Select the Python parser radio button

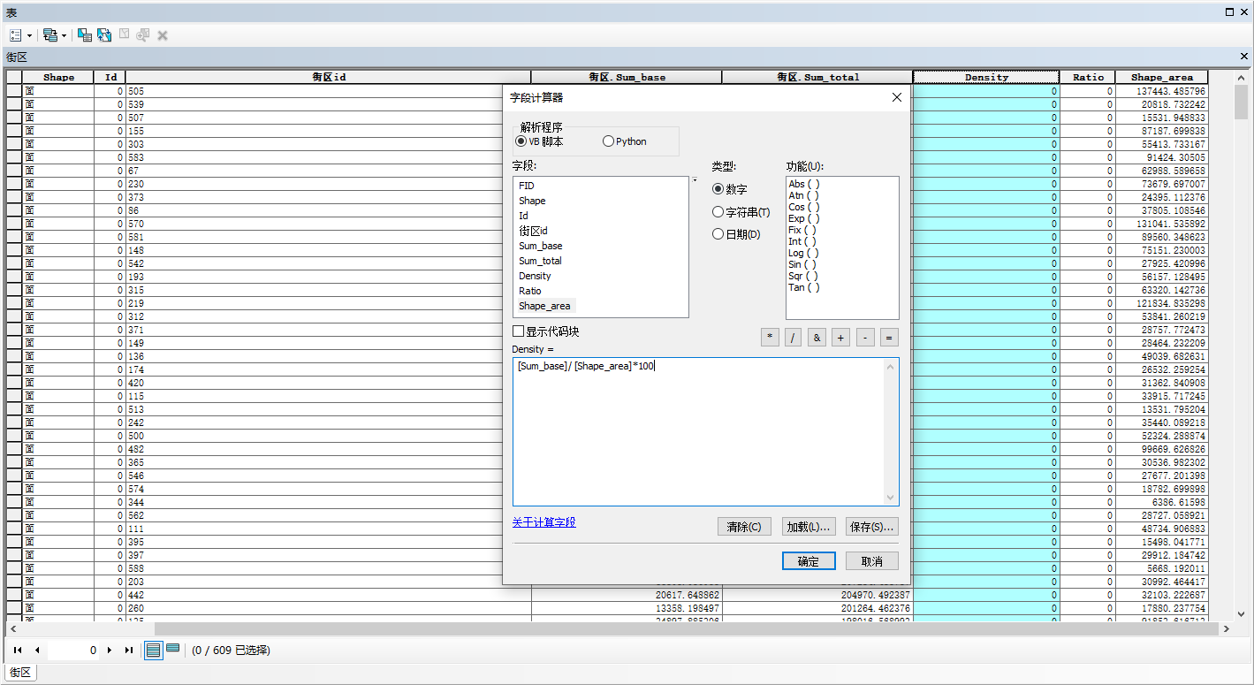tap(609, 141)
